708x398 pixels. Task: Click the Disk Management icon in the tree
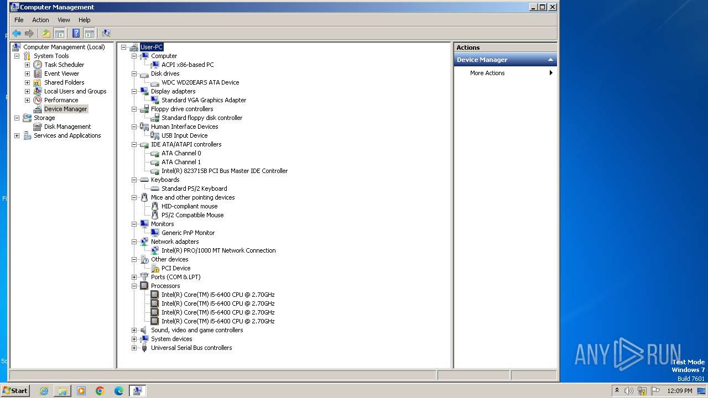point(38,127)
